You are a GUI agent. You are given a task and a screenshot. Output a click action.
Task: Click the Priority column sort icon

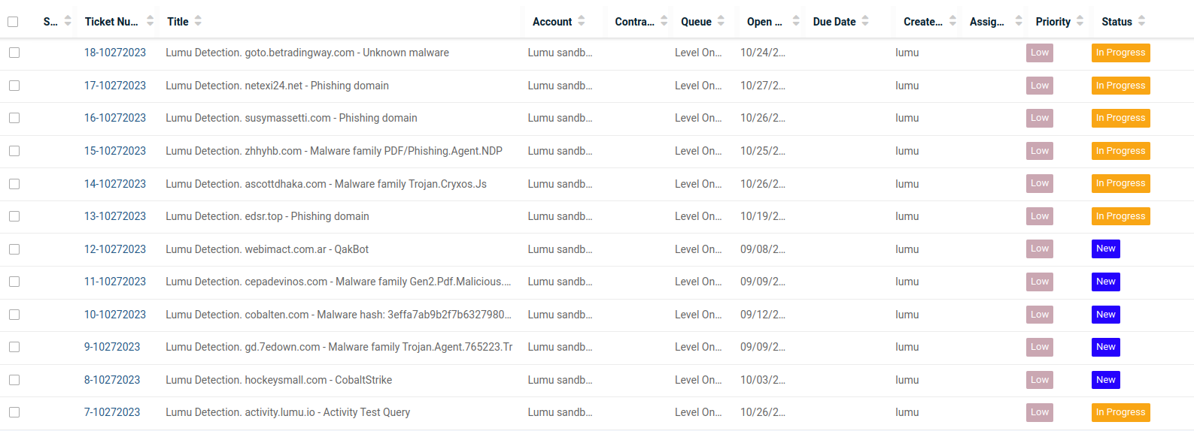[x=1080, y=22]
